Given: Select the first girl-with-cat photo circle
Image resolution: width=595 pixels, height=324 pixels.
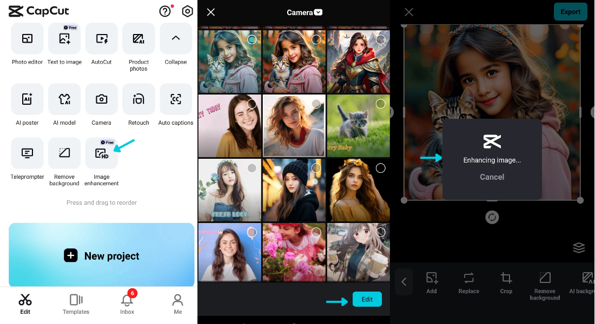Looking at the screenshot, I should (x=252, y=39).
